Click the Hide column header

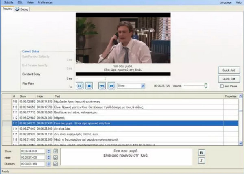(45, 96)
